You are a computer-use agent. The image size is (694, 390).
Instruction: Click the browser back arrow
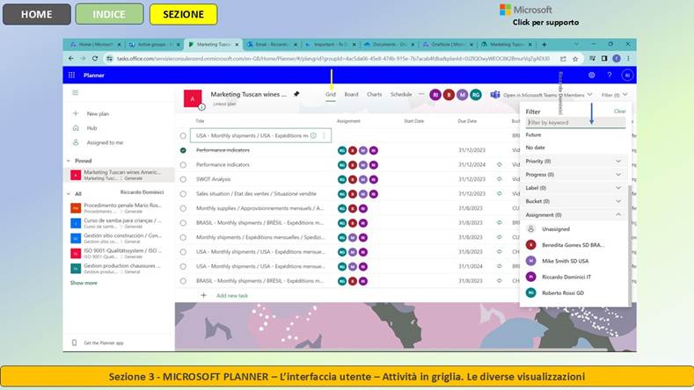point(71,58)
